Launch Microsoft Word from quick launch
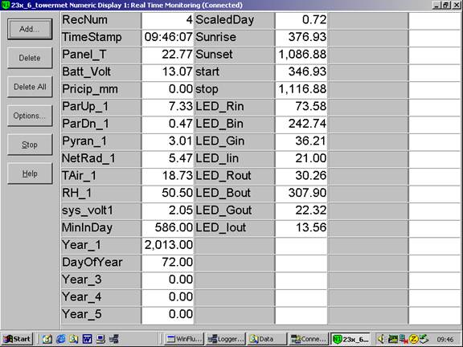Viewport: 463px width, 347px height. pos(87,339)
